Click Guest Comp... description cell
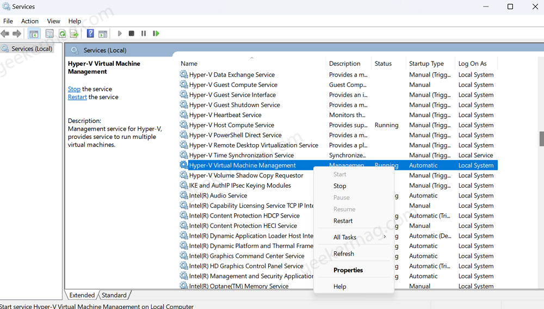The image size is (544, 309). [x=348, y=85]
